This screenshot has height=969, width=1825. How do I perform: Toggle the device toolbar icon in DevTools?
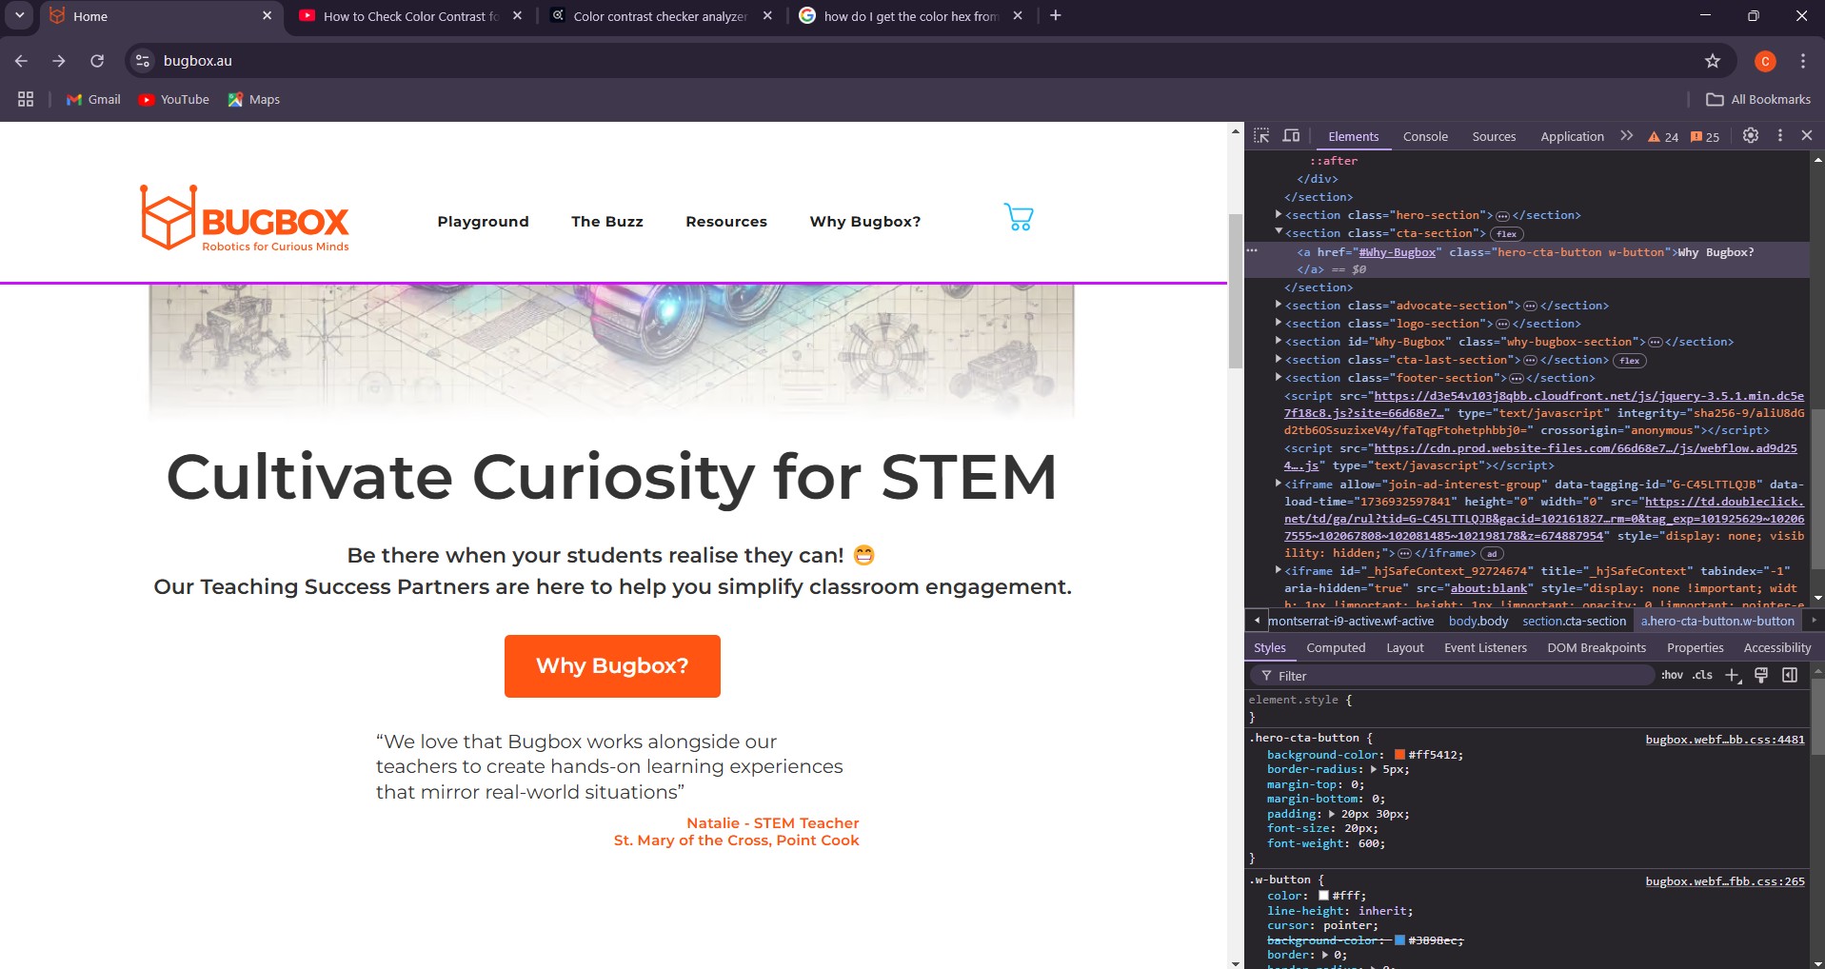pos(1291,136)
